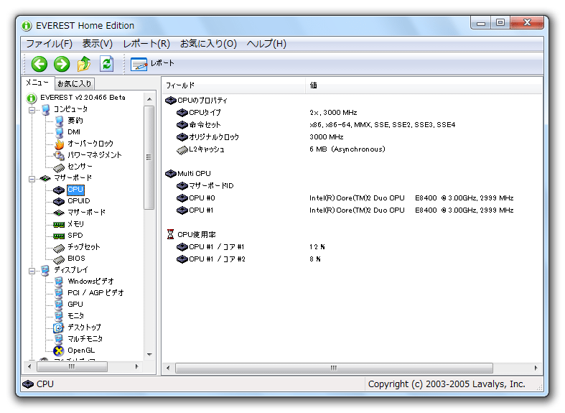Open the 表示(V) menu
Viewport: 565px width, 413px height.
tap(98, 44)
